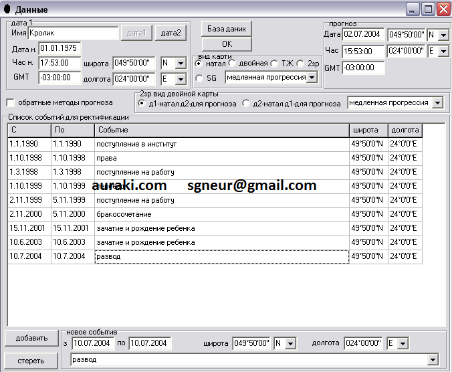452x372 pixels.
Task: Click добавить to add event
Action: pos(31,338)
